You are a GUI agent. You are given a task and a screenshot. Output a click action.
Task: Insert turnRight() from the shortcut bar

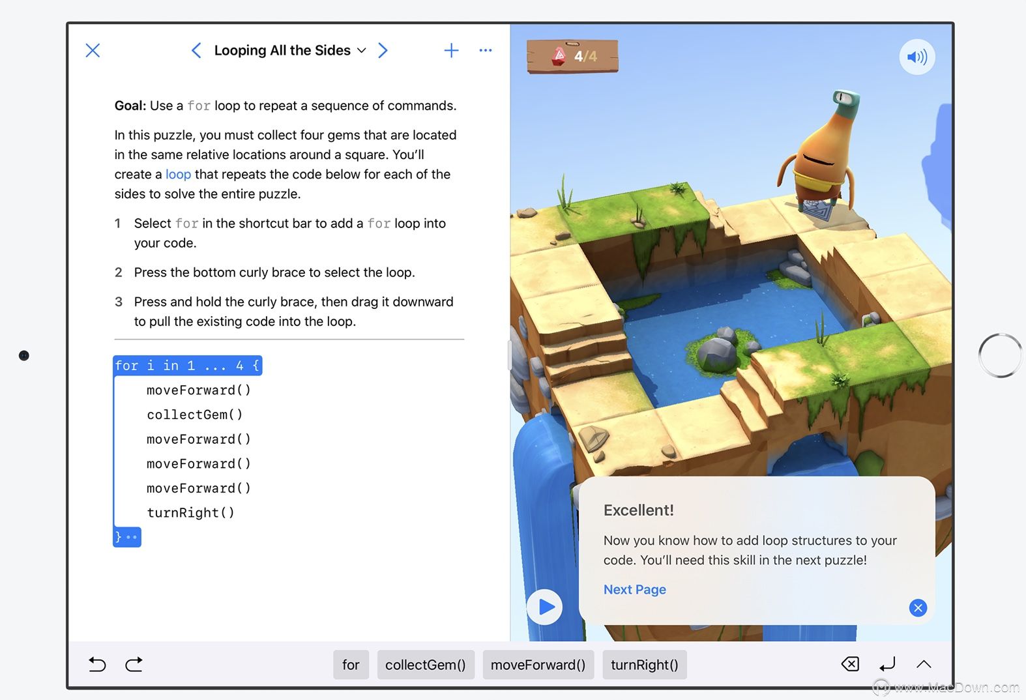[x=644, y=665]
